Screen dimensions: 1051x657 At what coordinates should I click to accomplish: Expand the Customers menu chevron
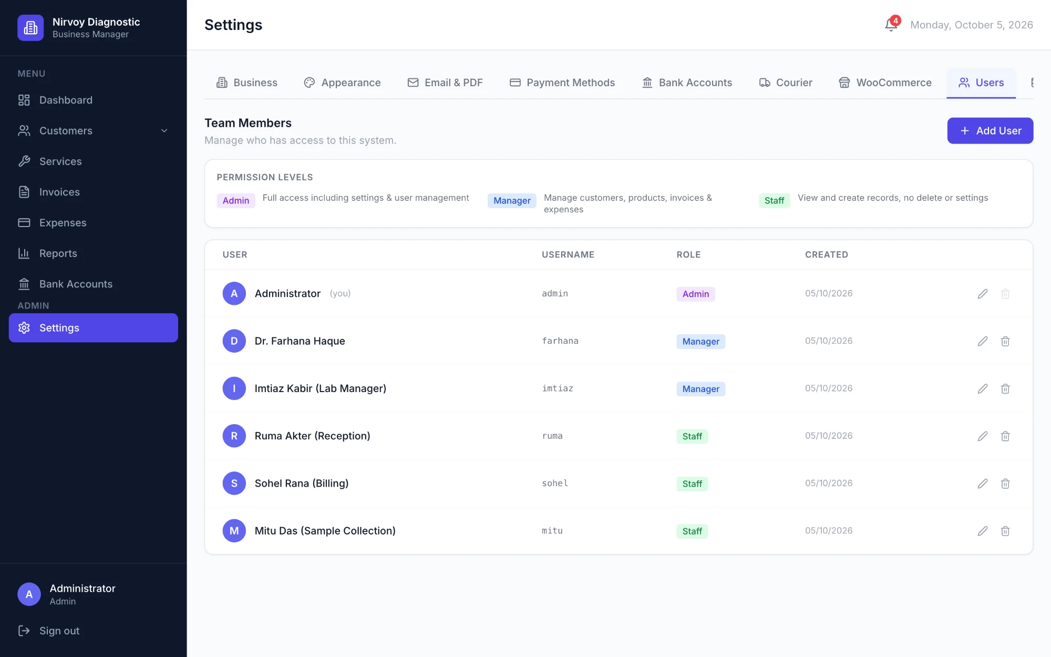(164, 131)
